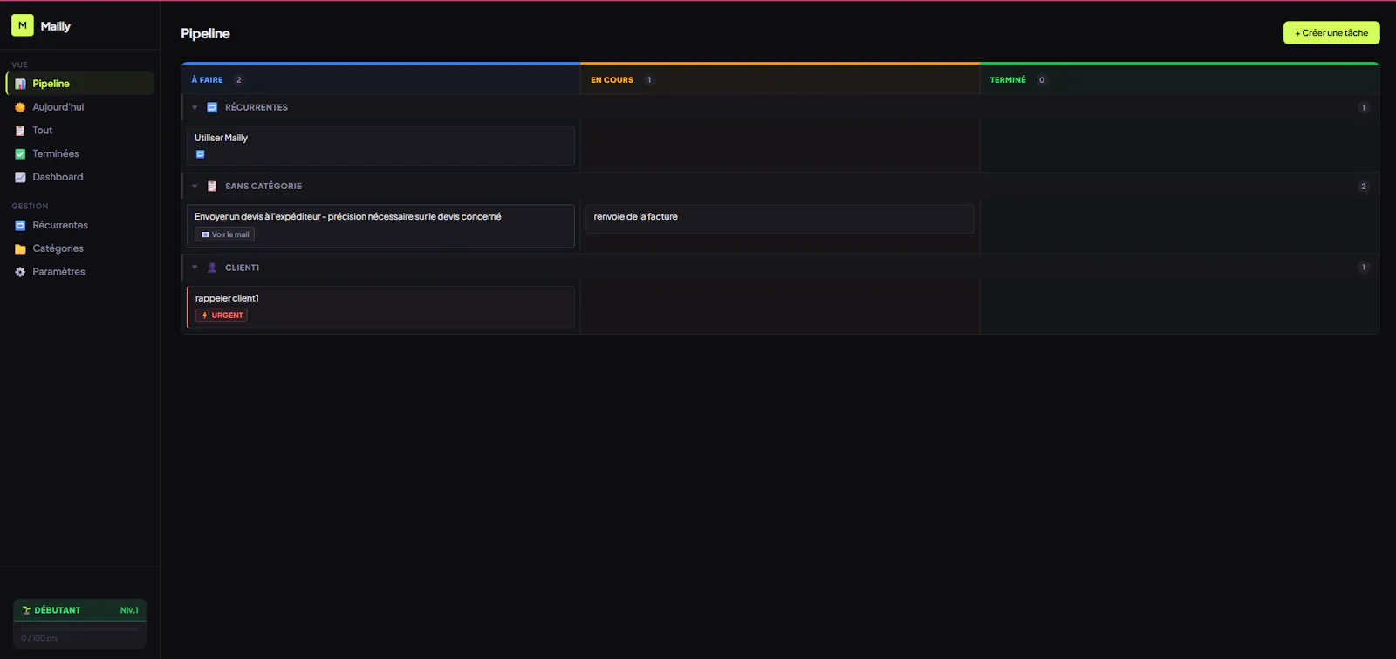Click the Sans catégorie group clipboard icon
Viewport: 1396px width, 659px height.
click(x=212, y=187)
